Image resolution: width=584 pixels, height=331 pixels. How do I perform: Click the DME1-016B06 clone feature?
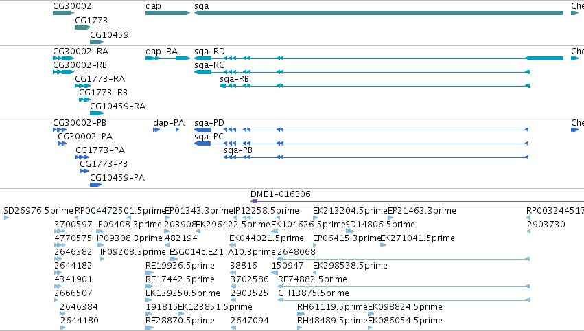click(x=417, y=201)
